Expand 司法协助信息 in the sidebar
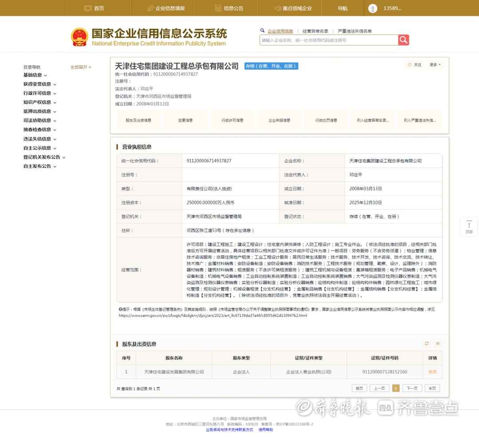The image size is (479, 438). 40,121
